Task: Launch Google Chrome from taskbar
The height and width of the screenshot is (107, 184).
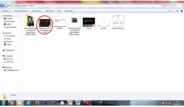Action: point(11,103)
